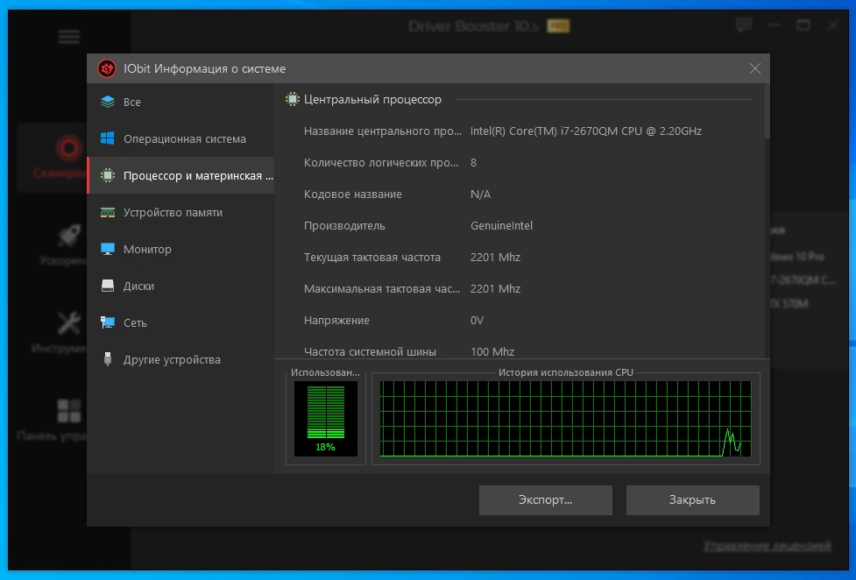Click the Экспорт... button
The height and width of the screenshot is (580, 856).
point(545,499)
